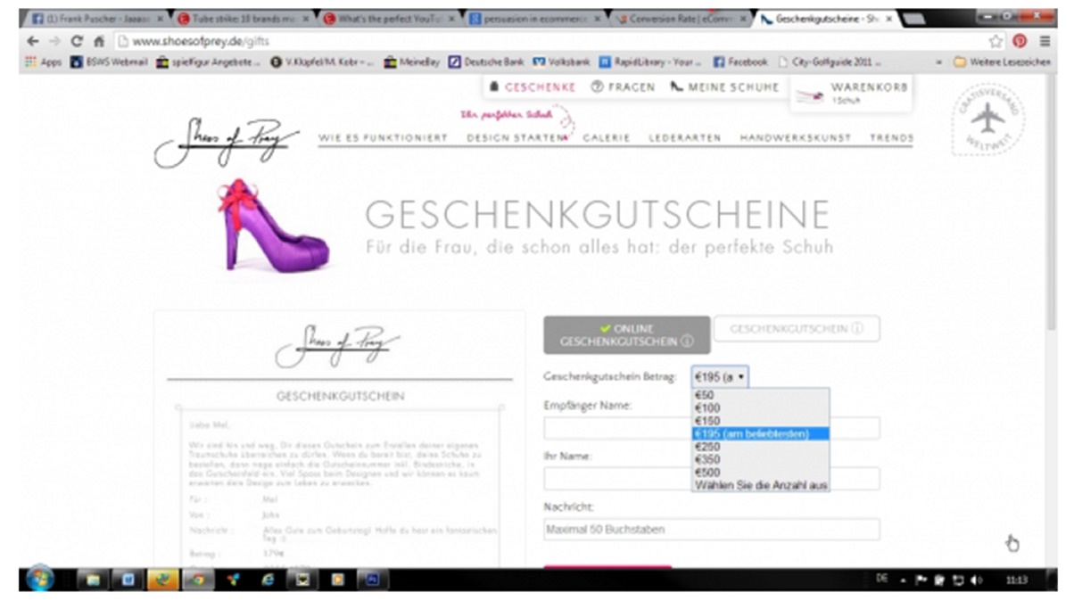Reload the page with the refresh icon
This screenshot has height=609, width=1074.
pos(78,41)
